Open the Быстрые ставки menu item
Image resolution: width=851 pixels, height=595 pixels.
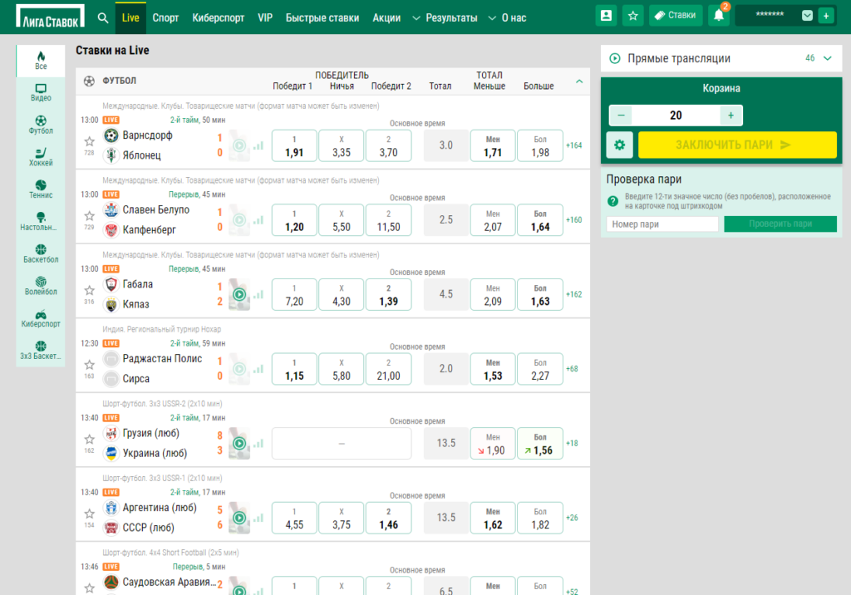pos(322,18)
